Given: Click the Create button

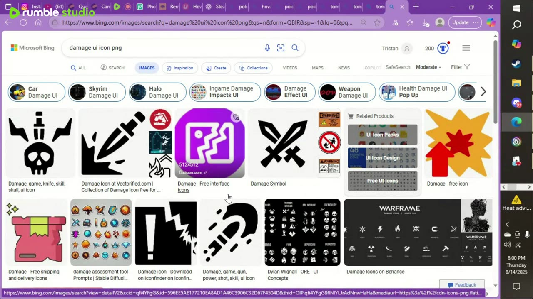Looking at the screenshot, I should tap(216, 68).
